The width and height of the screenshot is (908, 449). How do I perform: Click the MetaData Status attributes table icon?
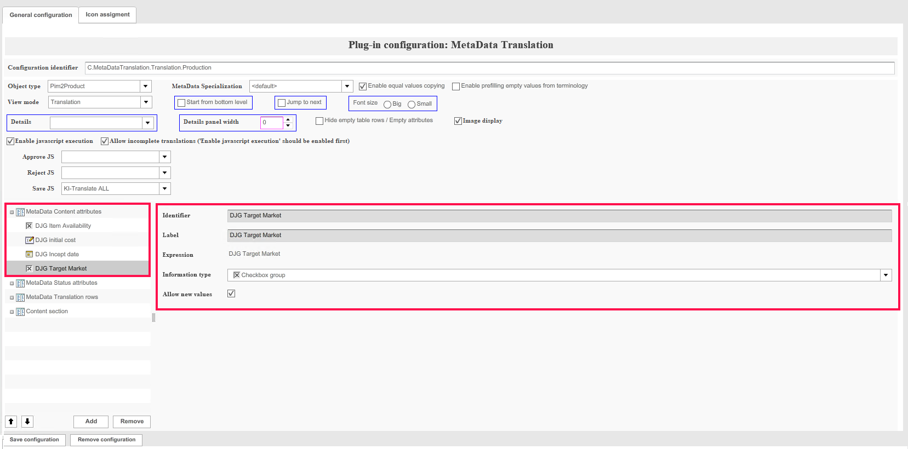pos(20,283)
